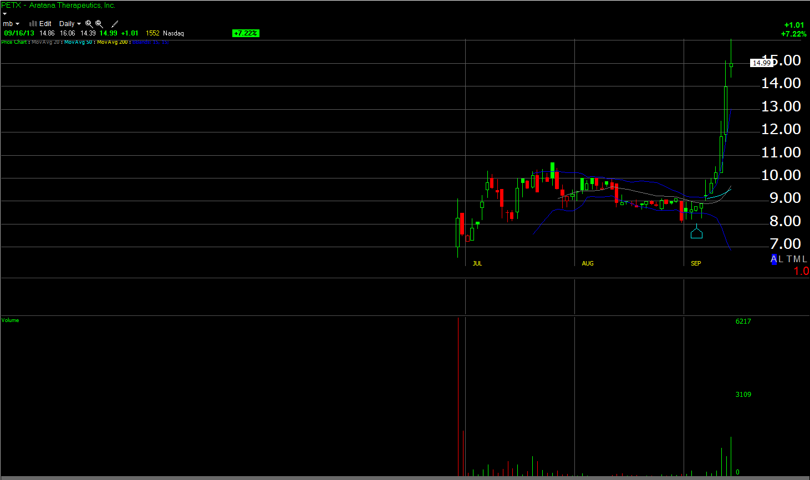Click the 14.39 low price value
The width and height of the screenshot is (810, 480).
coord(88,33)
